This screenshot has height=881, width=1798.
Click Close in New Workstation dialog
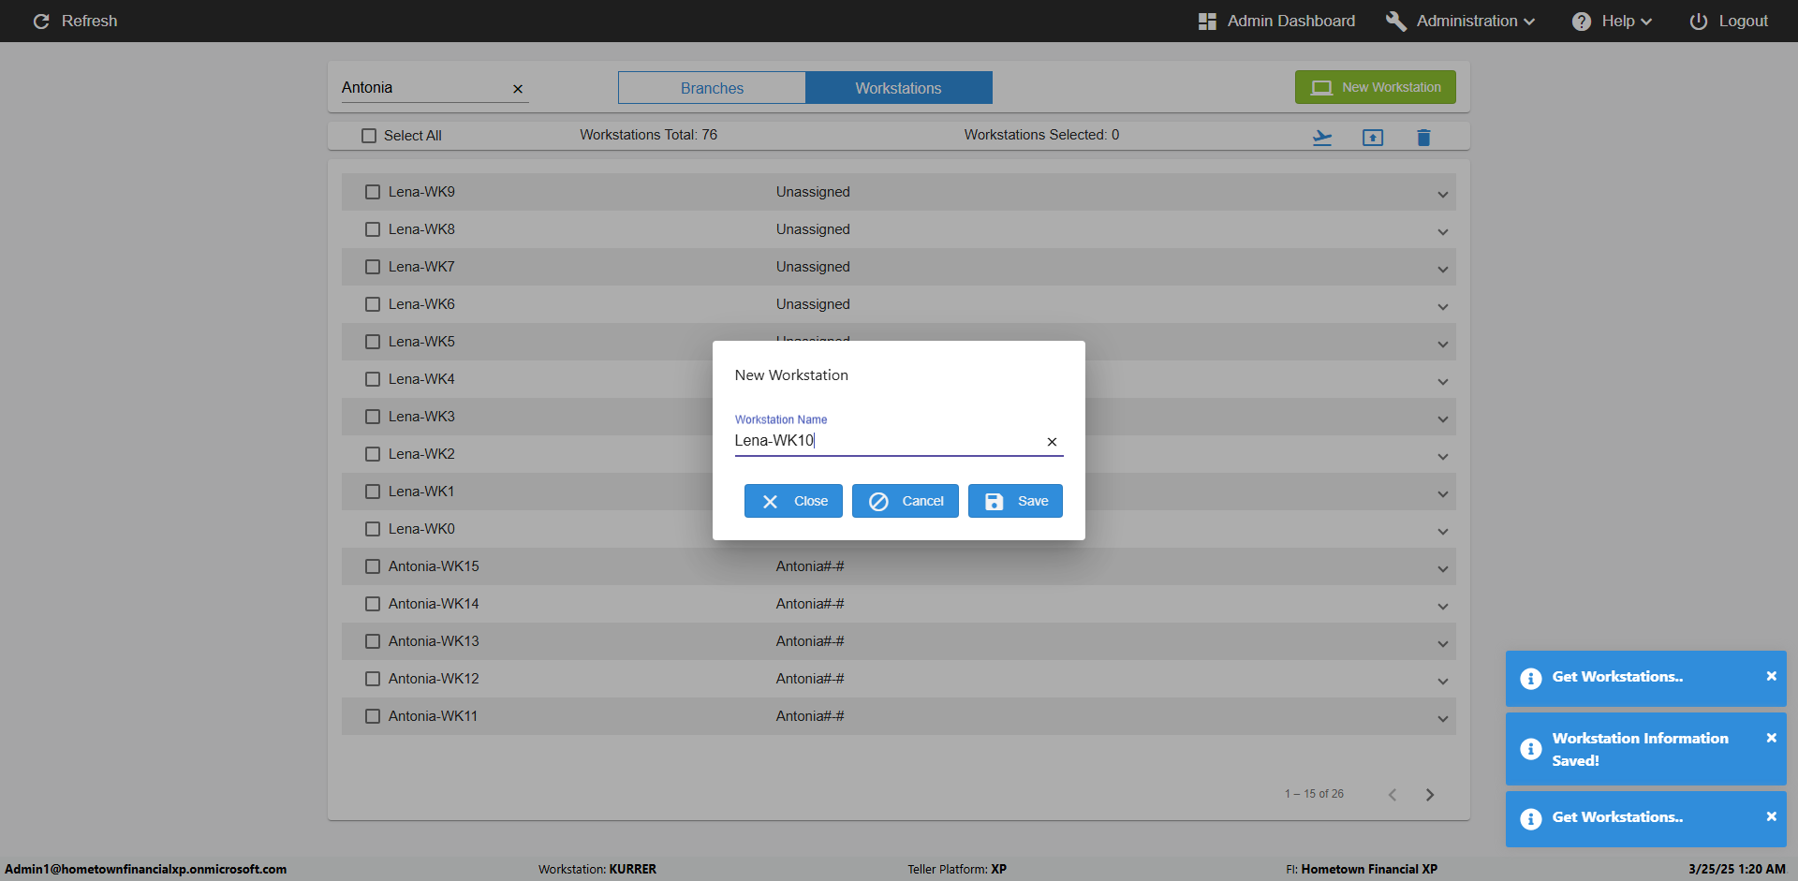(793, 501)
